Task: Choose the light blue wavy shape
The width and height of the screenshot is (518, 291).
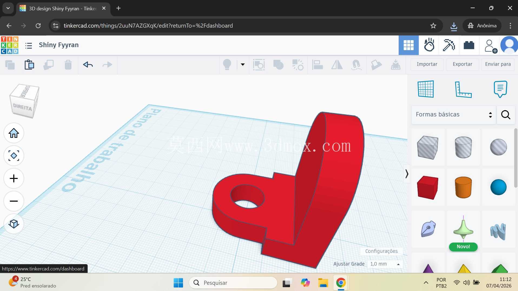Action: [x=498, y=231]
